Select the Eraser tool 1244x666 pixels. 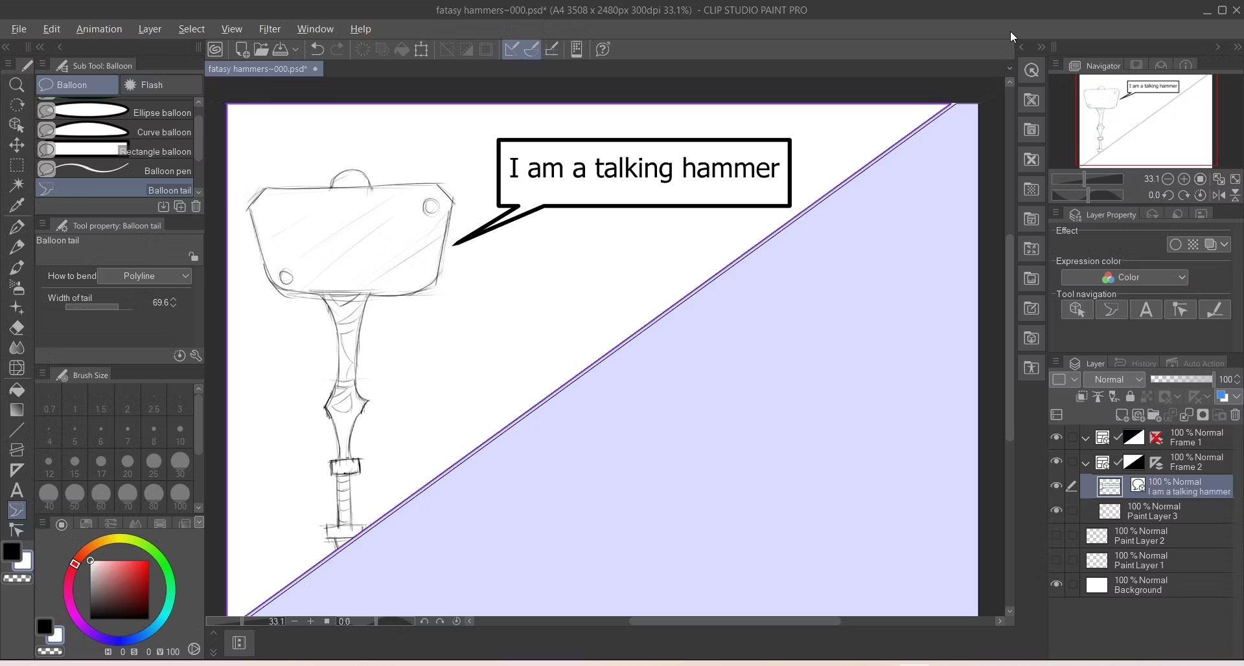[x=17, y=328]
